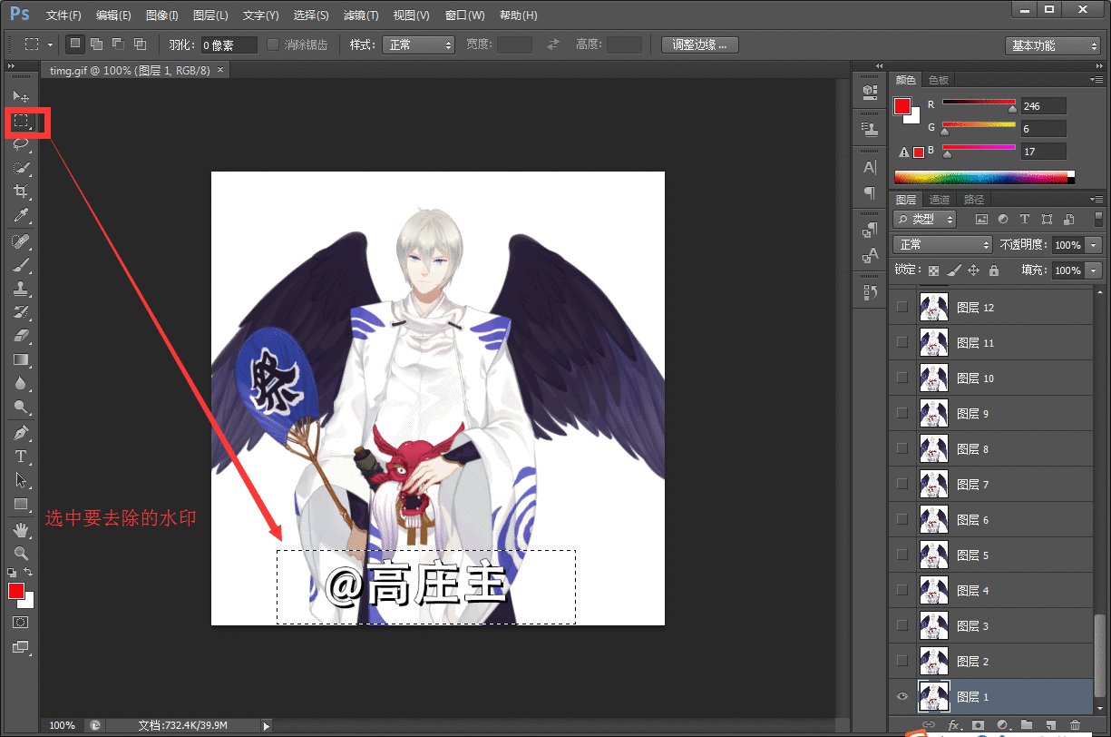1111x737 pixels.
Task: Select the Crop tool
Action: tap(21, 192)
